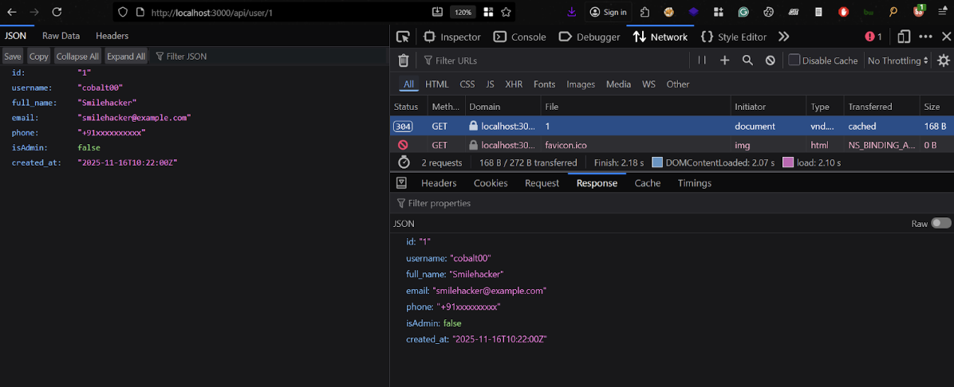Open network search with magnifier icon
This screenshot has height=387, width=954.
click(x=747, y=61)
